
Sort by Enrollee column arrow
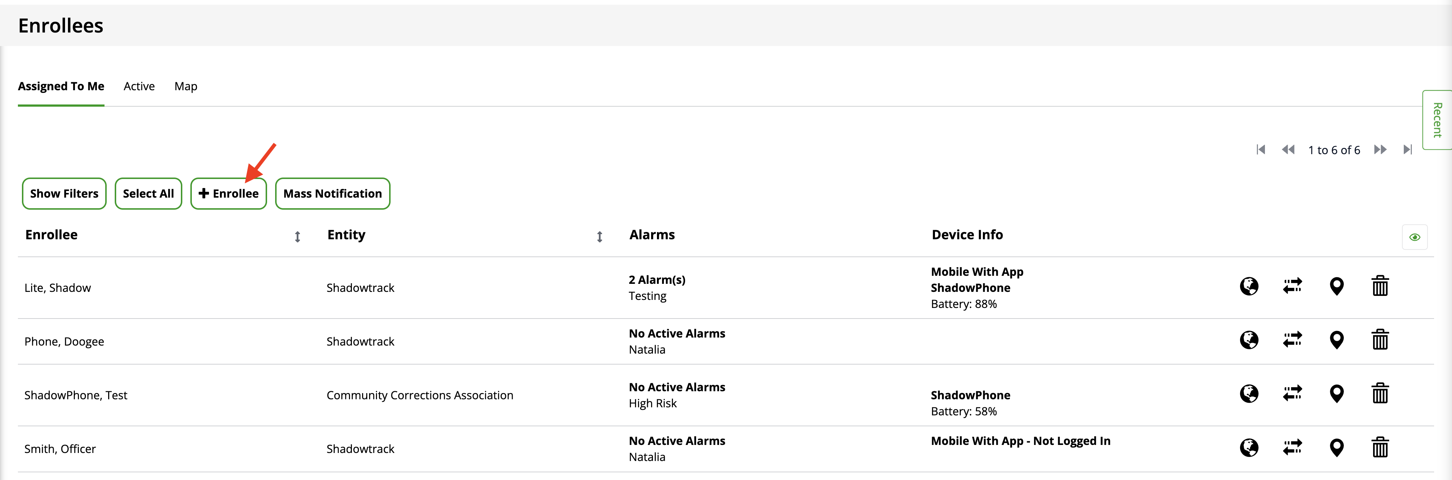(297, 237)
